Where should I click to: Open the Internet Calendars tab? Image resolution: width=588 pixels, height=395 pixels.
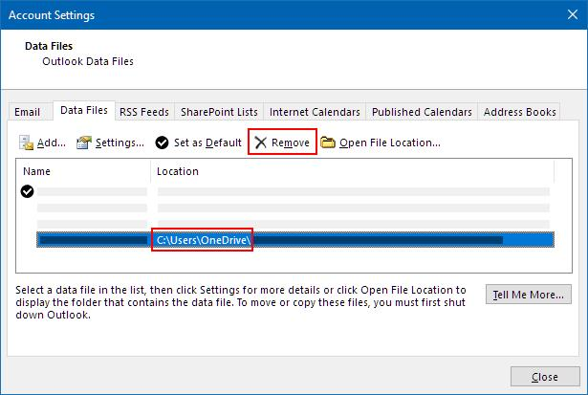point(315,112)
